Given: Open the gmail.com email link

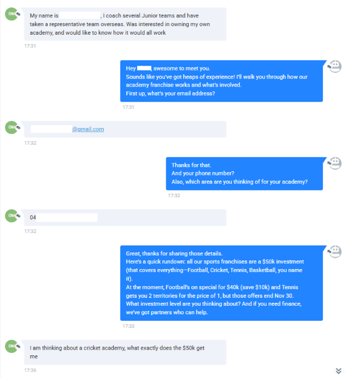Looking at the screenshot, I should [x=88, y=129].
